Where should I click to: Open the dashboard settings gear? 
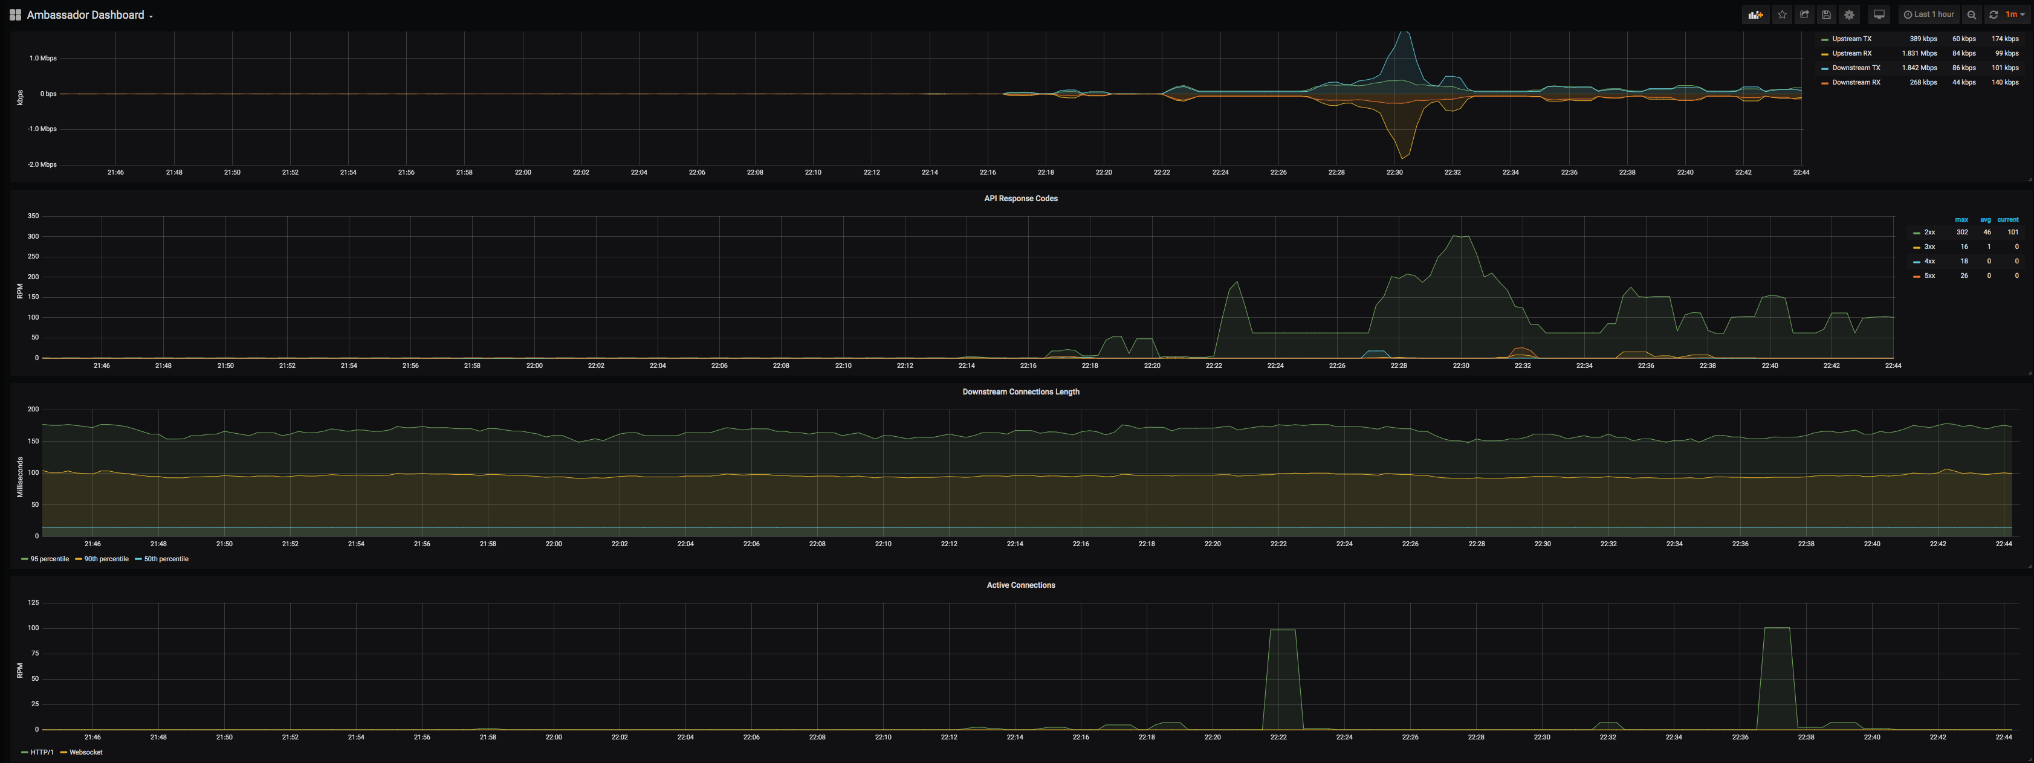1849,14
